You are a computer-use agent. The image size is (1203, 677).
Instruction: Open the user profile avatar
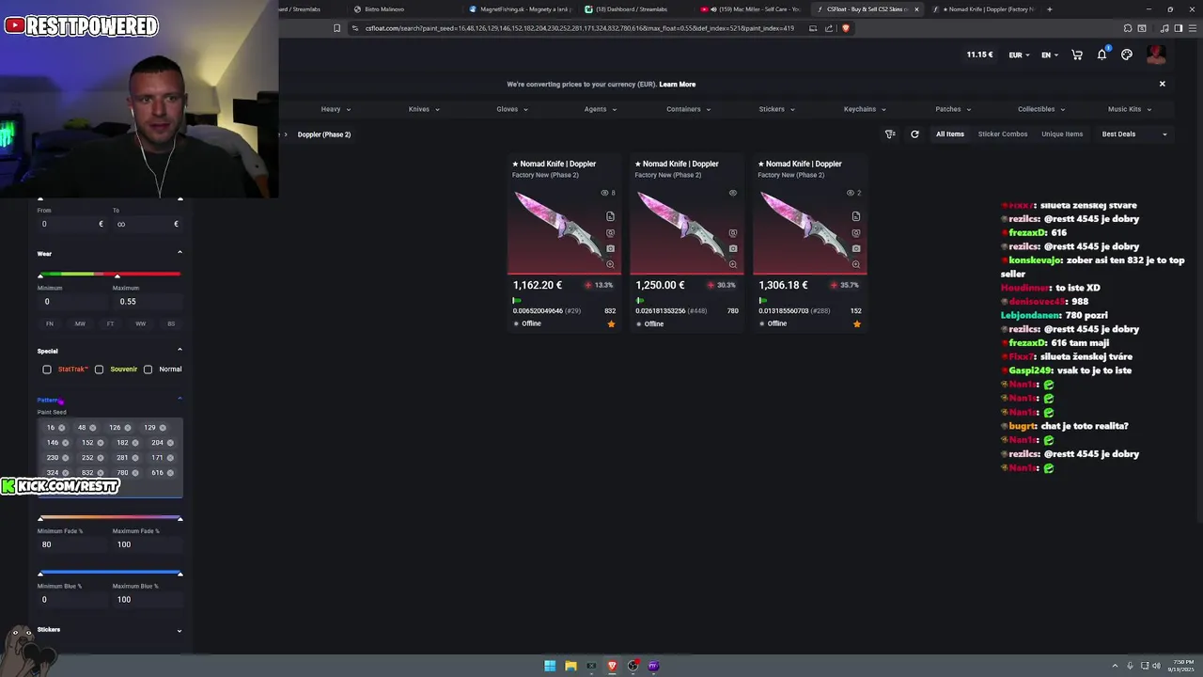(1156, 55)
